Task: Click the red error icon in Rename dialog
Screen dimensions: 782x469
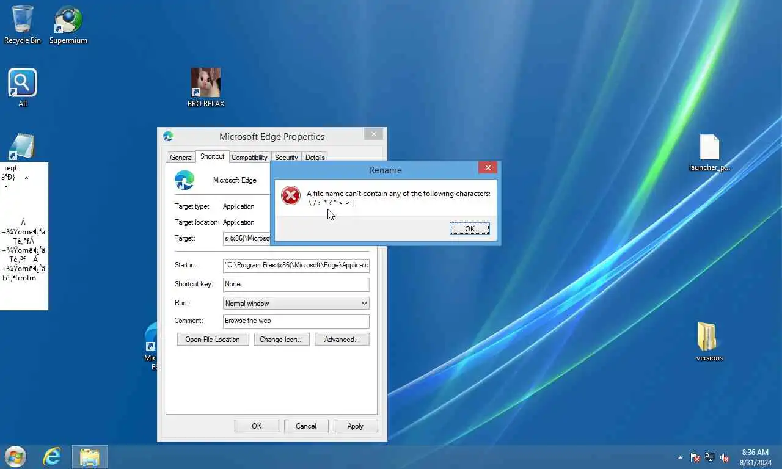Action: pos(291,195)
